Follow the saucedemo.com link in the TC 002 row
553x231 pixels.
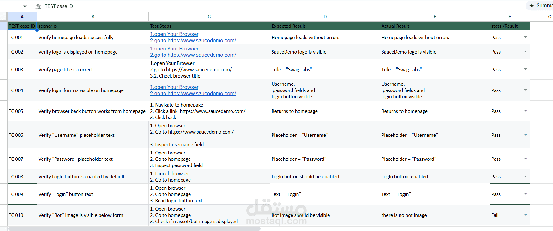point(193,55)
